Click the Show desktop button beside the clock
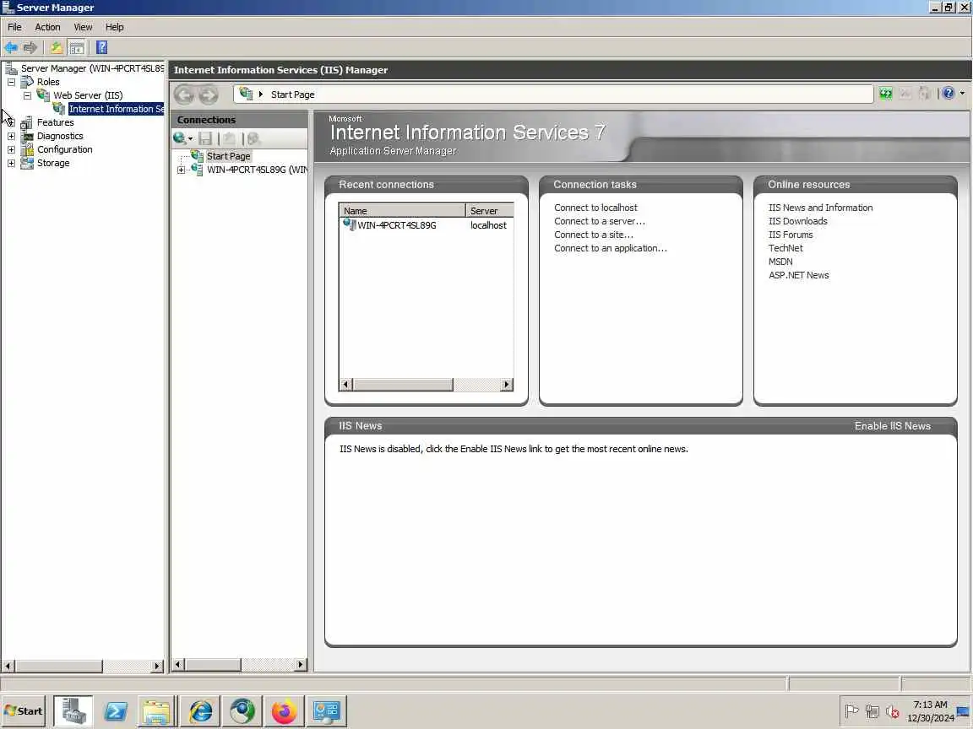 pos(965,711)
